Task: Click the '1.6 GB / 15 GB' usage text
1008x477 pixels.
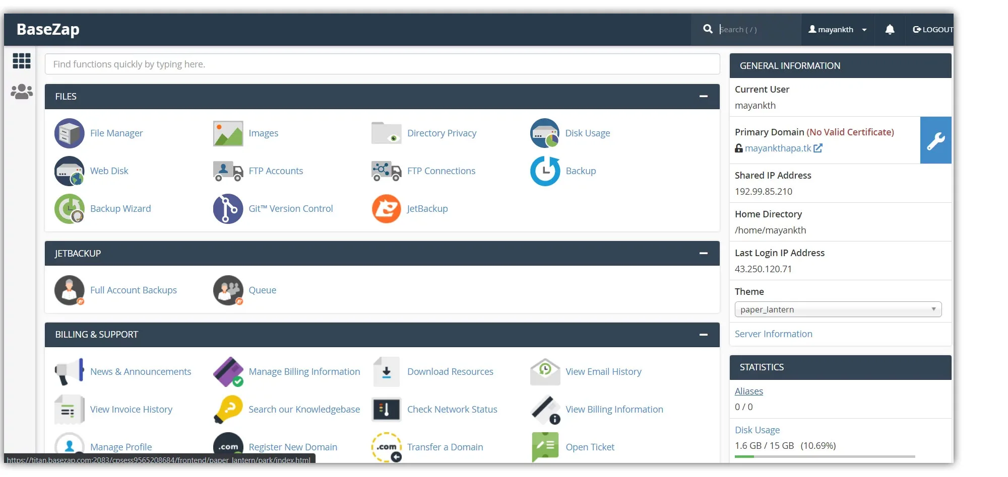Action: (x=764, y=446)
